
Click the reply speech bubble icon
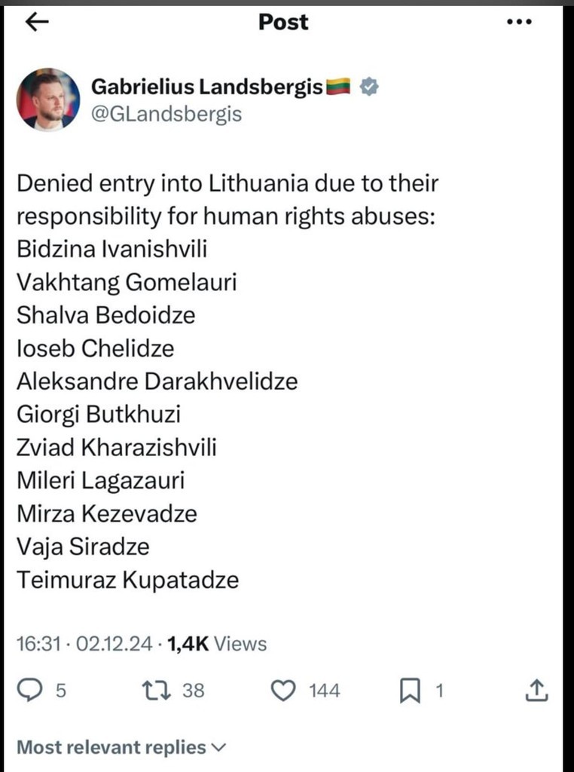point(30,690)
